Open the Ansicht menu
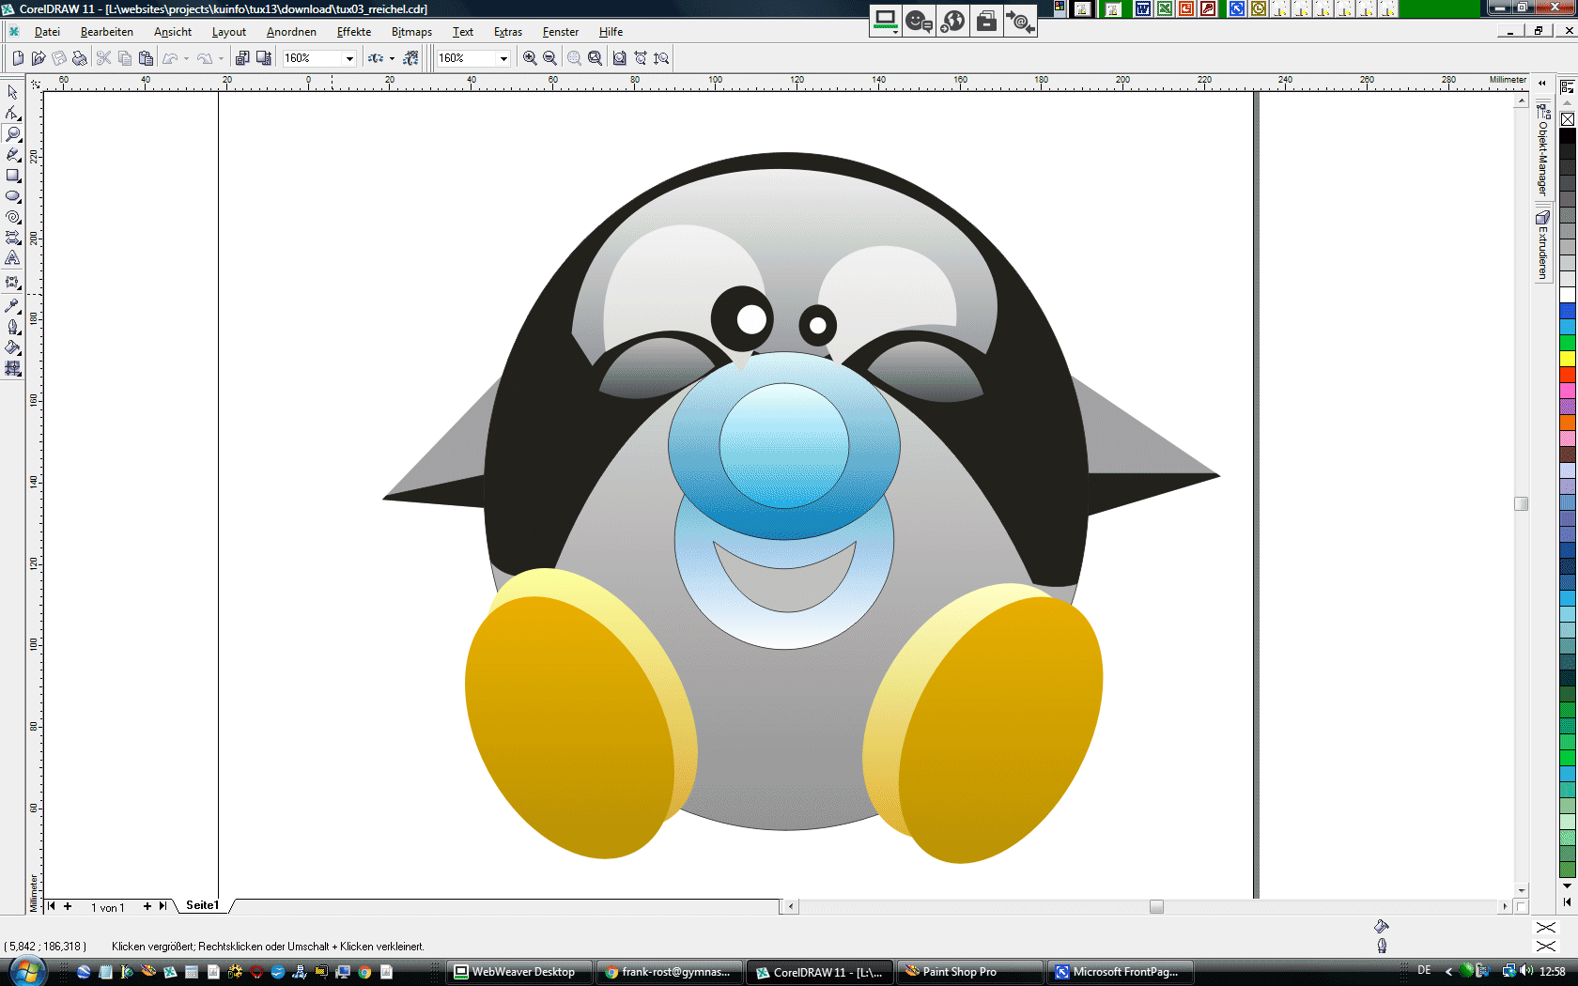The height and width of the screenshot is (986, 1578). pyautogui.click(x=173, y=32)
